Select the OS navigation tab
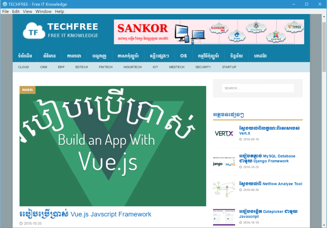Viewport: 327px width, 228px height. [x=184, y=56]
